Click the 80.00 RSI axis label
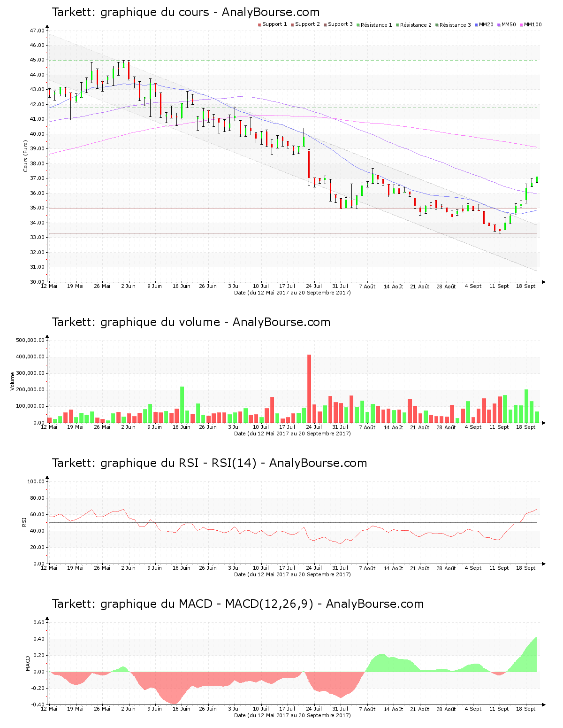The height and width of the screenshot is (728, 563). (37, 498)
